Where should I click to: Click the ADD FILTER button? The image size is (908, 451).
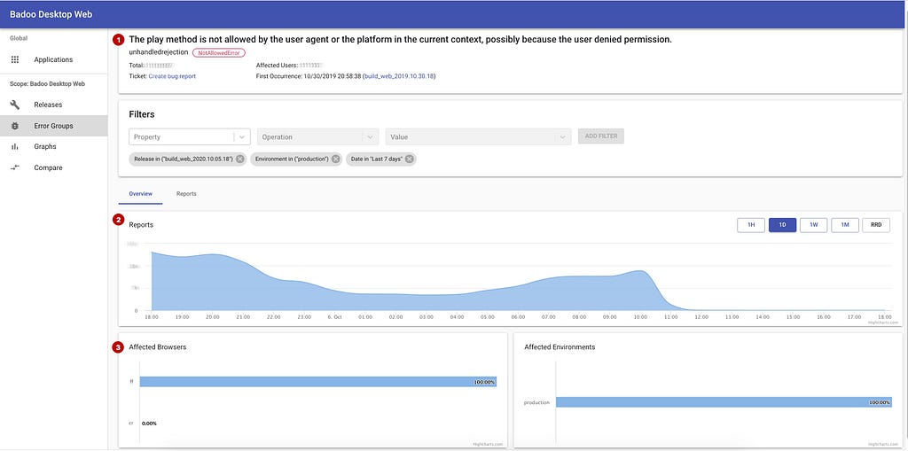click(601, 136)
